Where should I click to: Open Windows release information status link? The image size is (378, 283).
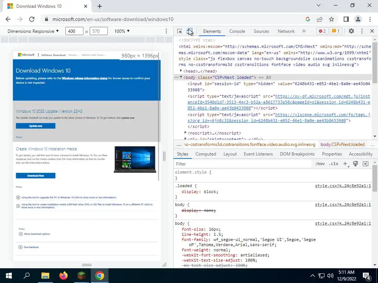[x=85, y=78]
